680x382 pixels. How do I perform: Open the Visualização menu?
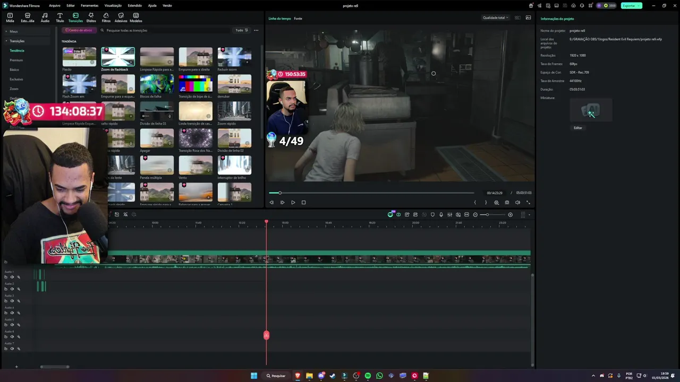[113, 5]
